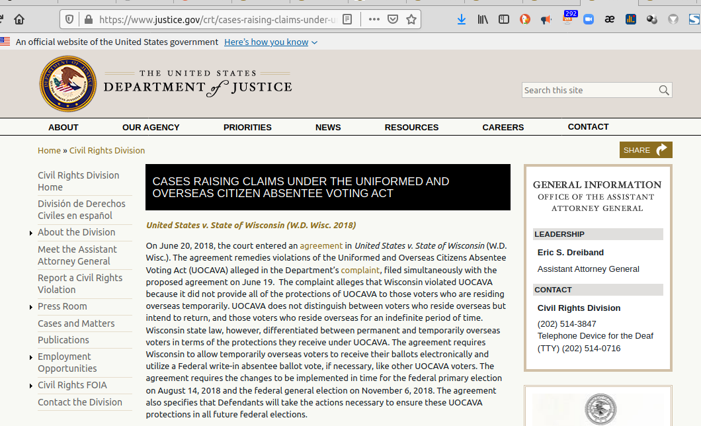The height and width of the screenshot is (426, 701).
Task: Toggle Reader View for this page
Action: point(347,20)
